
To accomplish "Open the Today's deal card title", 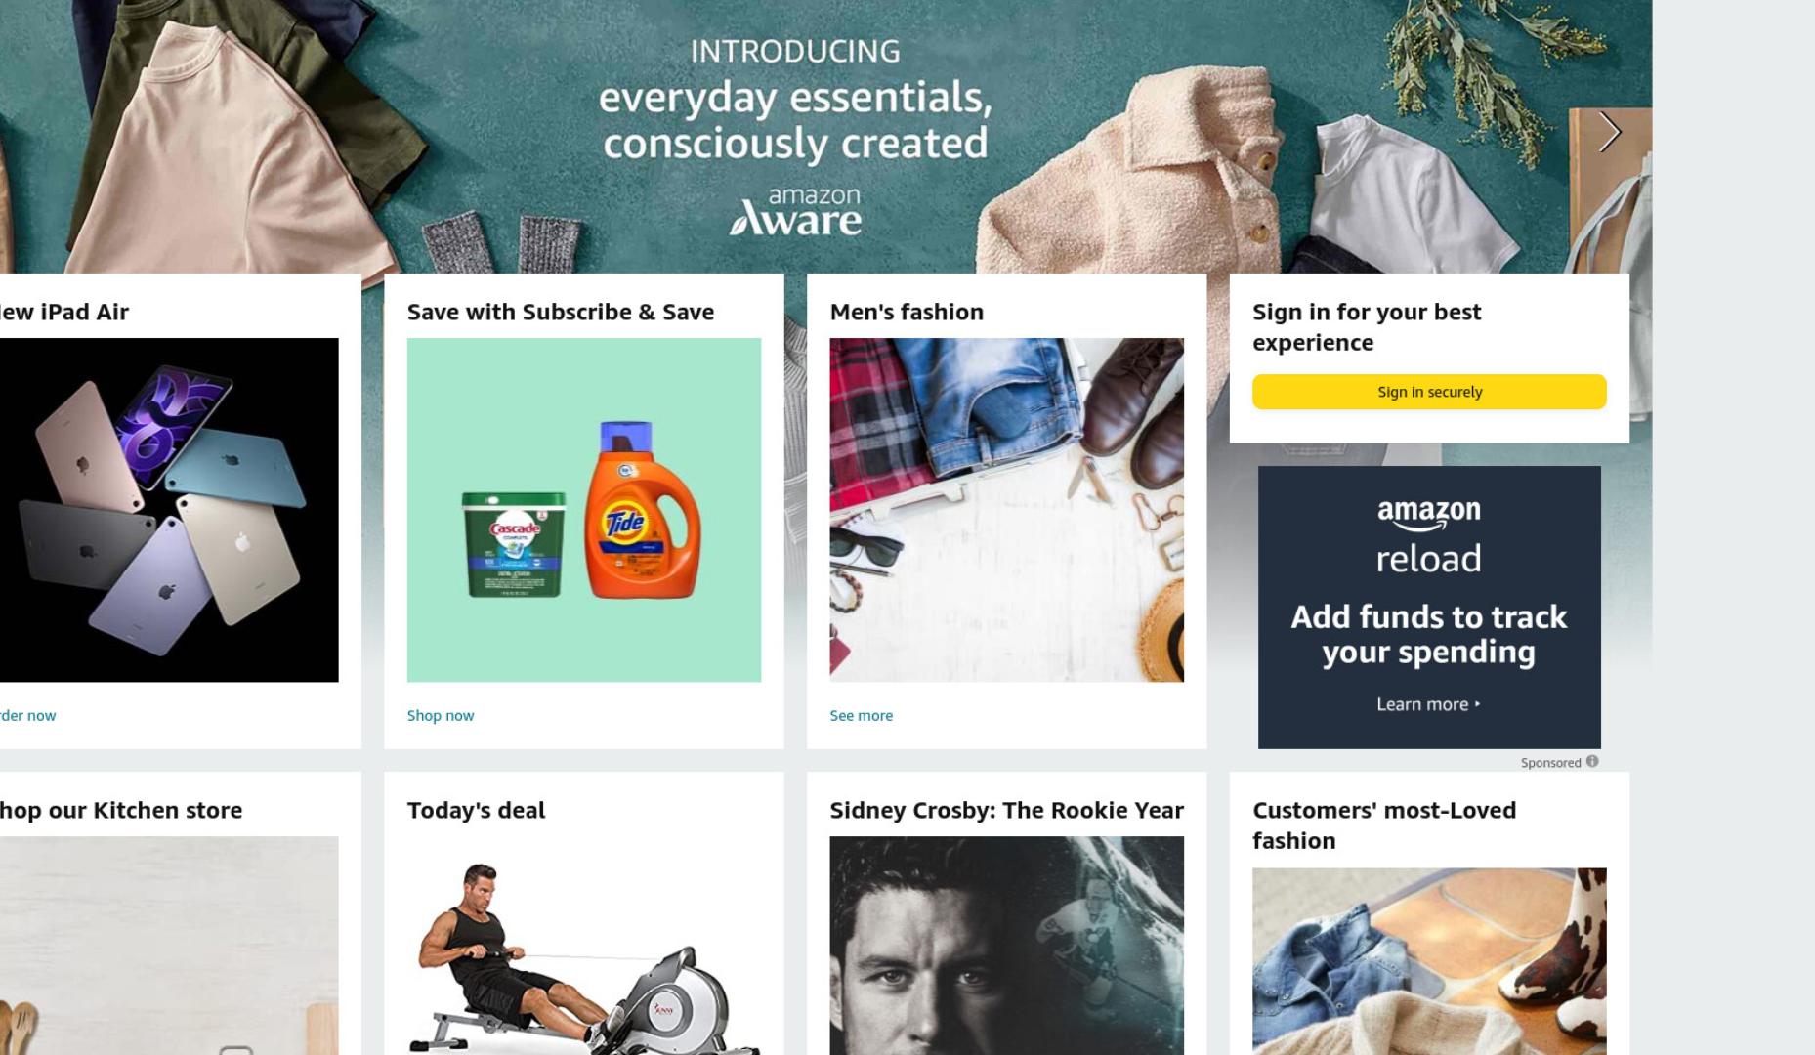I will [x=477, y=810].
